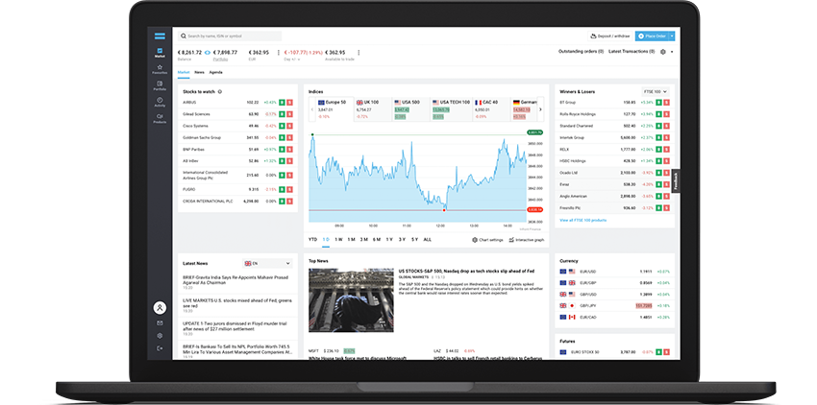Open Latest Transactions (0)
817x405 pixels.
point(631,52)
